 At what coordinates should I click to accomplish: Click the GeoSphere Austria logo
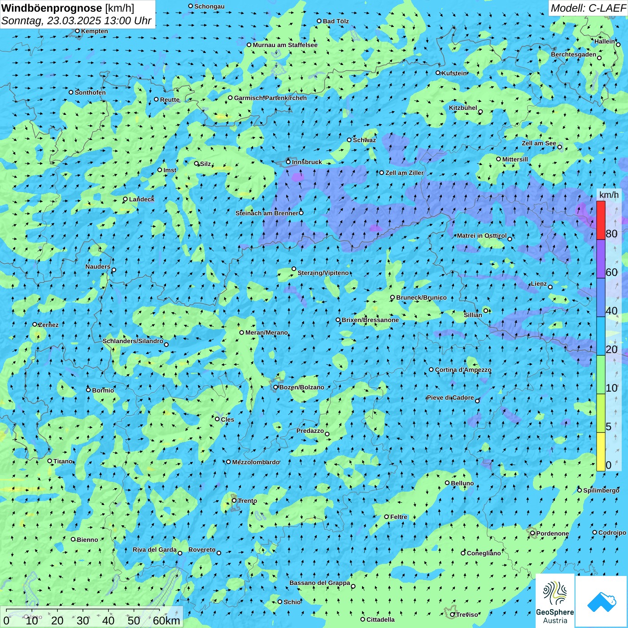555,601
